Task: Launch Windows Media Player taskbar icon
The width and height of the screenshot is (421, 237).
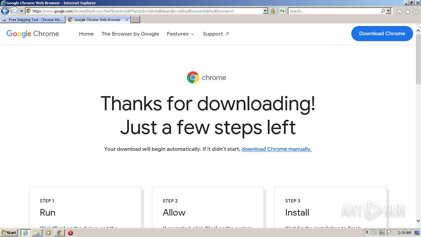Action: tap(48, 233)
